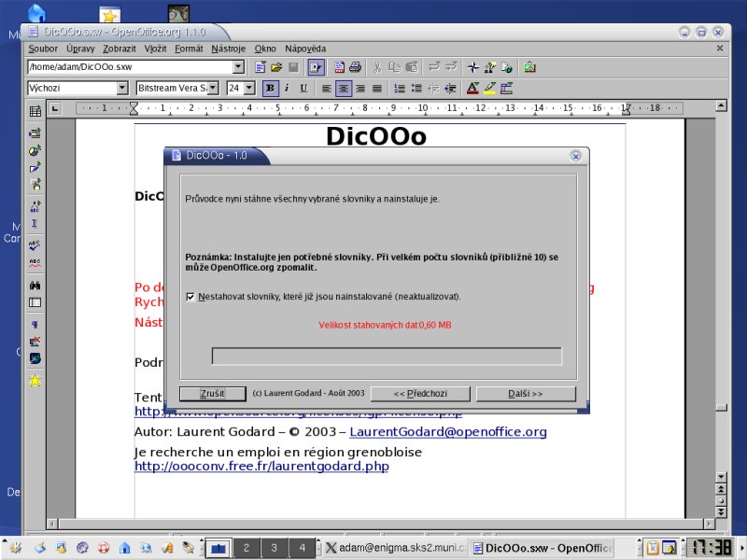Click Insert Table icon in side toolbar
Screen dimensions: 747x560
pos(35,111)
